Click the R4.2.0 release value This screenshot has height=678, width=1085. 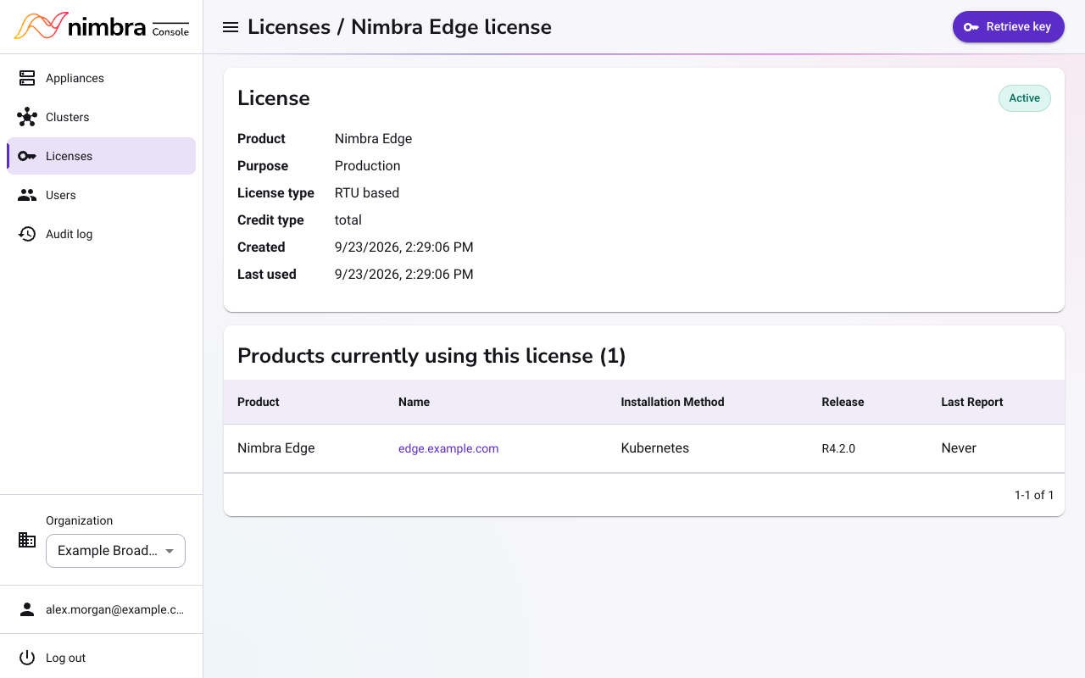pos(838,448)
